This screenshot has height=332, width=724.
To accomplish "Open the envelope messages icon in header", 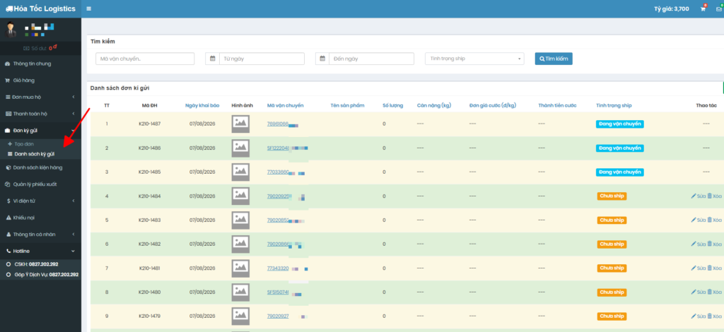I will tap(719, 8).
